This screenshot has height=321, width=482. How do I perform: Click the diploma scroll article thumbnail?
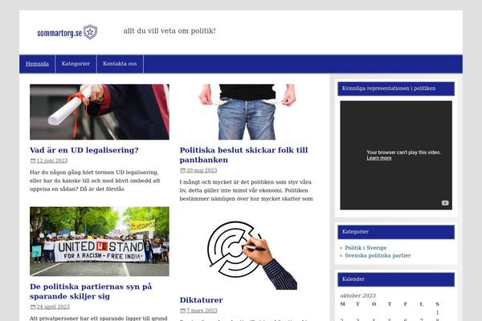pyautogui.click(x=100, y=112)
